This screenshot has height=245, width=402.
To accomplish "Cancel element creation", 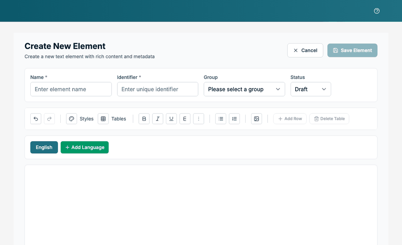I will pos(305,50).
